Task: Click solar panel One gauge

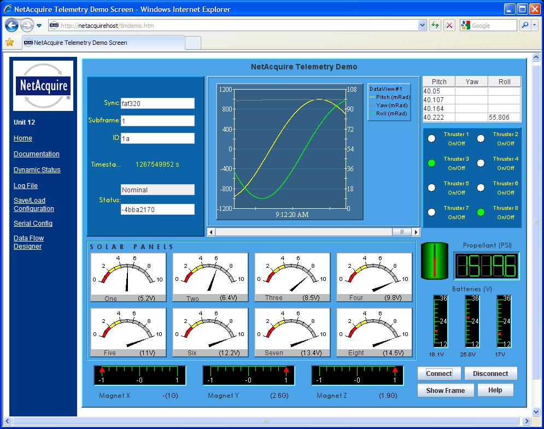Action: click(128, 278)
